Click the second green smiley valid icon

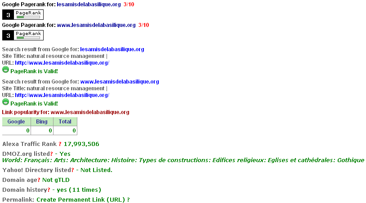[x=5, y=102]
